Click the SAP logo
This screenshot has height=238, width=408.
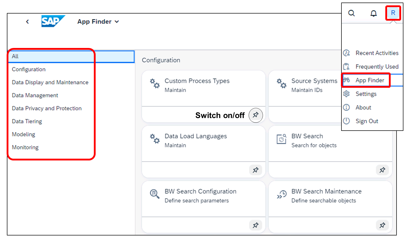(53, 21)
